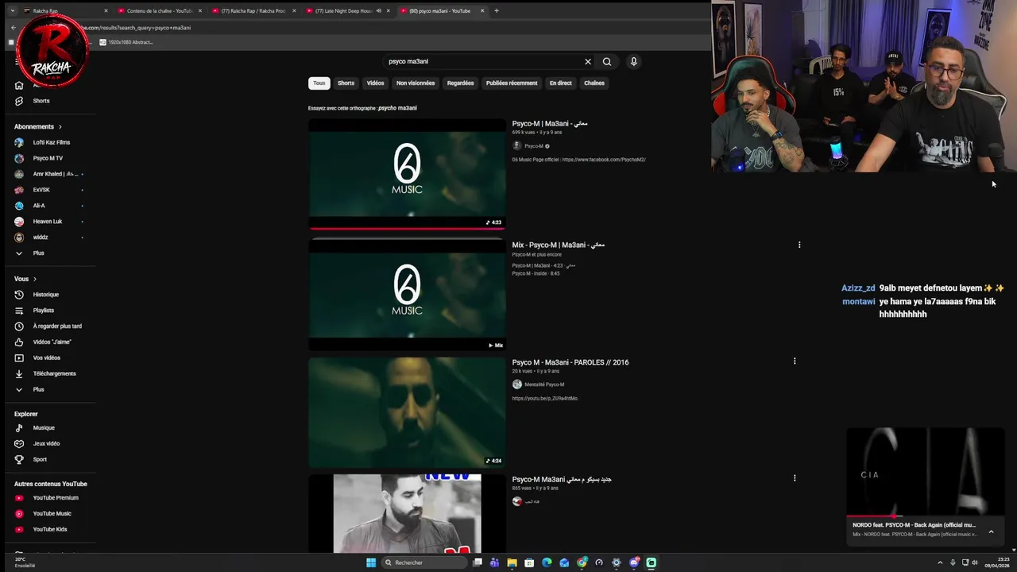Image resolution: width=1017 pixels, height=572 pixels.
Task: Select the Regardées filter chip
Action: tap(460, 83)
